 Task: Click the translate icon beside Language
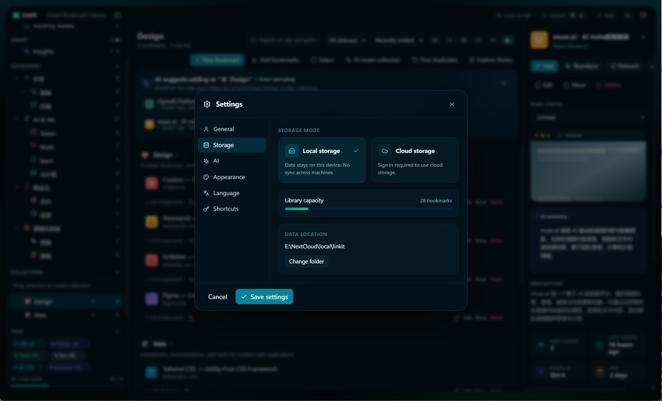[206, 193]
